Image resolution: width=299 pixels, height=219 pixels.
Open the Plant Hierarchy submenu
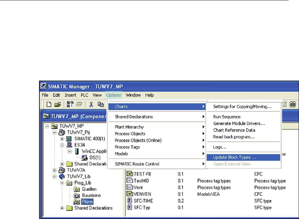click(157, 127)
